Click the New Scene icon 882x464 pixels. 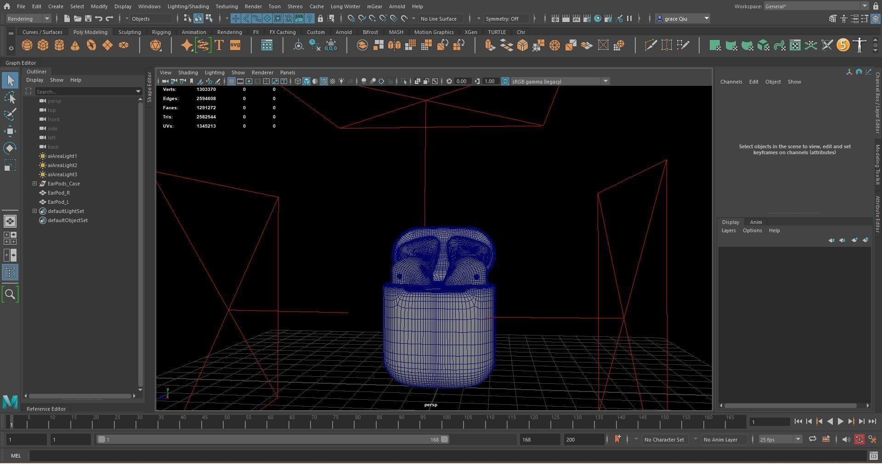[67, 18]
